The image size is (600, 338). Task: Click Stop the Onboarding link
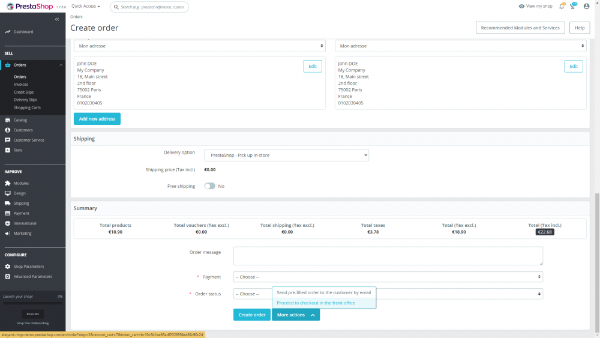pyautogui.click(x=33, y=323)
